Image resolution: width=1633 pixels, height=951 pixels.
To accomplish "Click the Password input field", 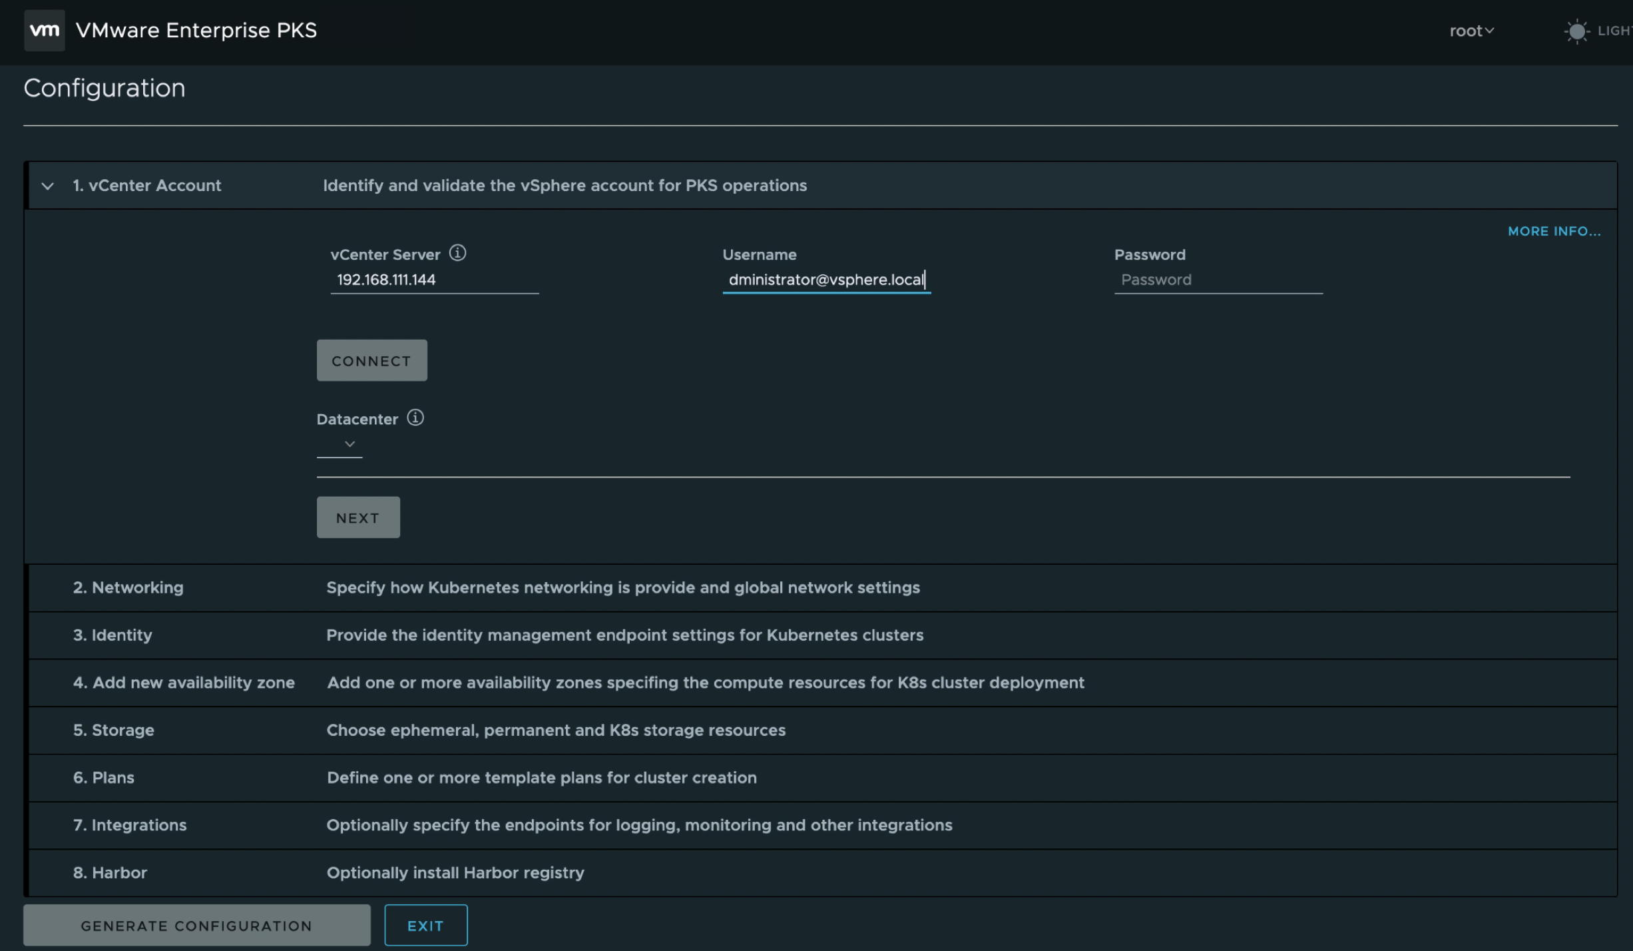I will [x=1218, y=280].
